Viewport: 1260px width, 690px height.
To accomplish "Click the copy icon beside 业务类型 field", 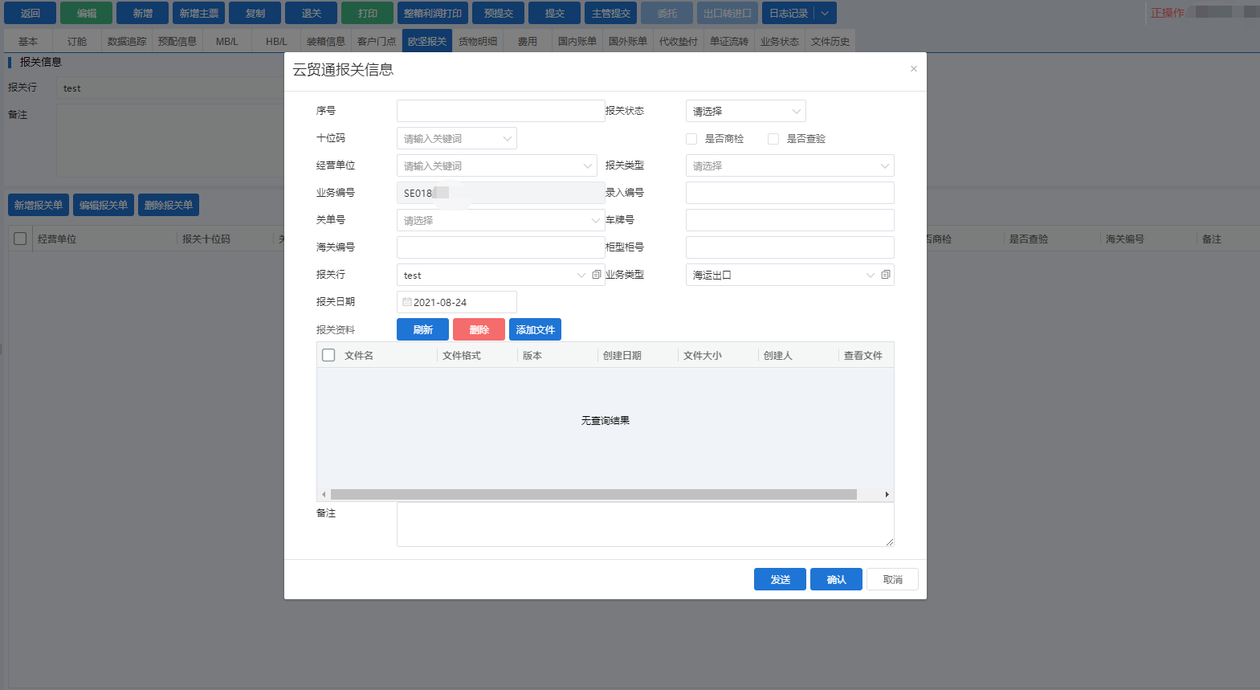I will [885, 275].
